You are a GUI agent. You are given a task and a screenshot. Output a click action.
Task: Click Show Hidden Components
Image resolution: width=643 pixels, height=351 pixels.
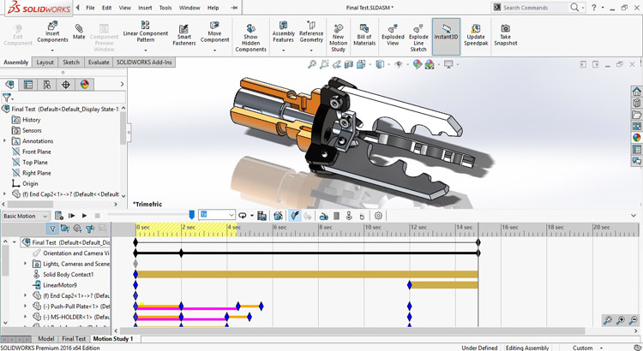[x=250, y=38]
